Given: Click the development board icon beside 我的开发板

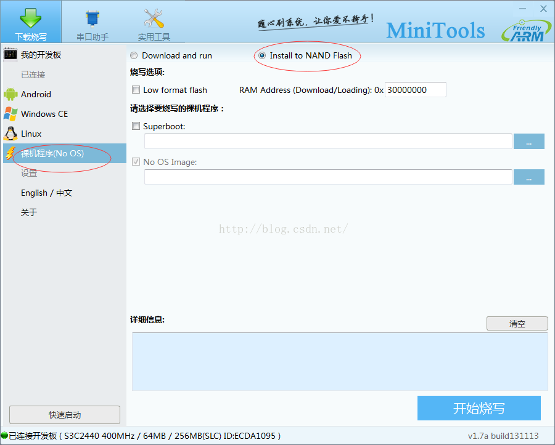Looking at the screenshot, I should (10, 55).
